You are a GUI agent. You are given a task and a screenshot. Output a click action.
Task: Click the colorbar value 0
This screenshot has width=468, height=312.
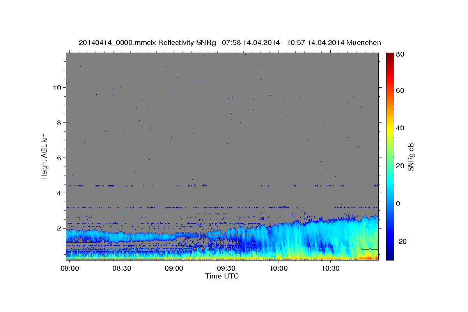[x=398, y=204]
